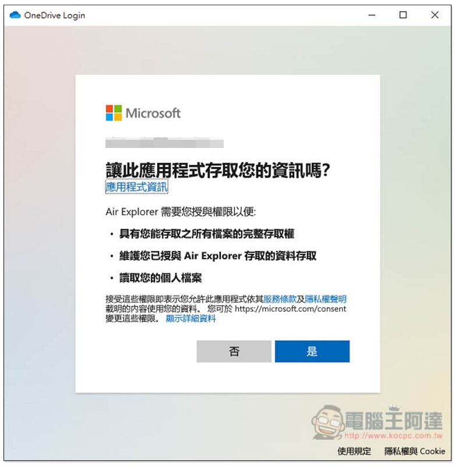Close the OneDrive Login window
The image size is (455, 466).
tap(435, 15)
